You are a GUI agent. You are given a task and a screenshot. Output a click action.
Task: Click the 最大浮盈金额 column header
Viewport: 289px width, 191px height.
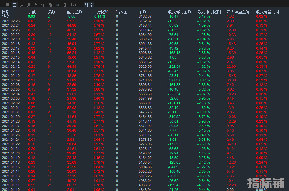tap(238, 12)
